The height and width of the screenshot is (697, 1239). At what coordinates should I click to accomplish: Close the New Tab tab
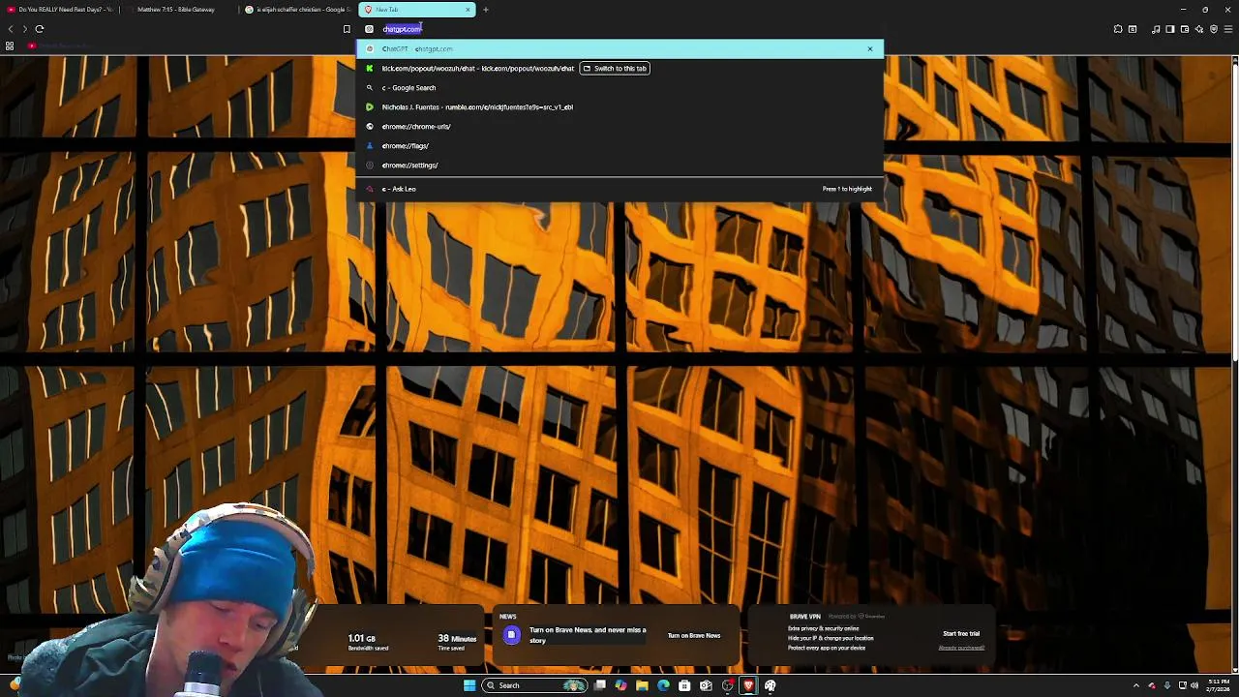468,10
